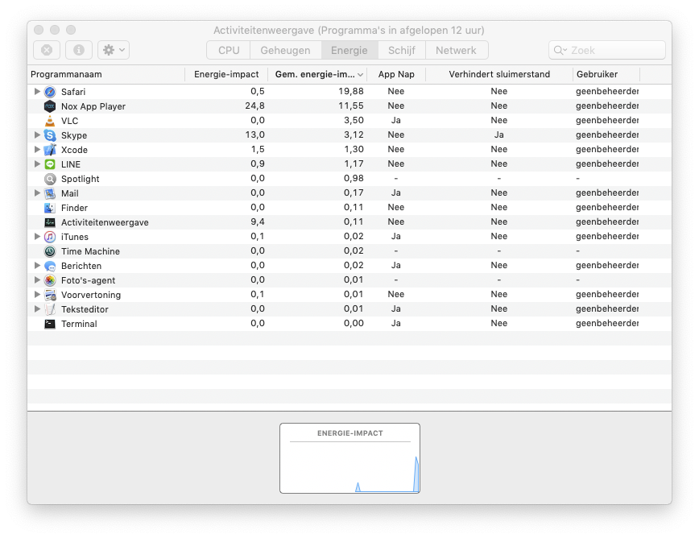Click the Time Machine clock icon

50,251
